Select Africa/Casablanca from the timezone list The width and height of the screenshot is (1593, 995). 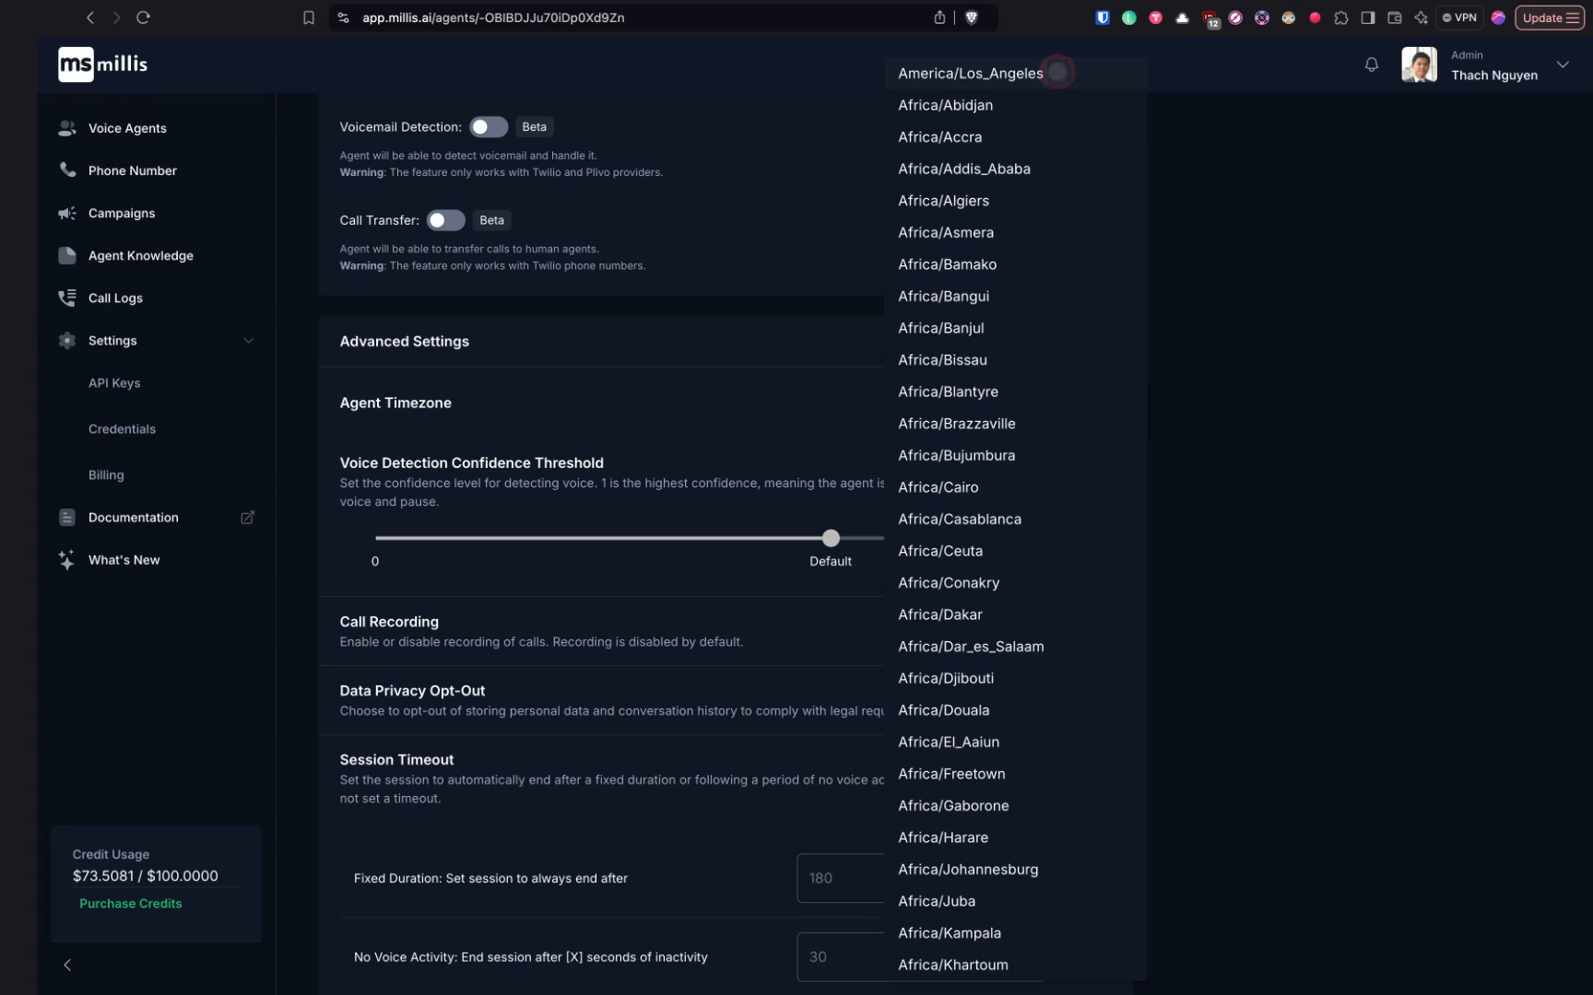click(959, 519)
